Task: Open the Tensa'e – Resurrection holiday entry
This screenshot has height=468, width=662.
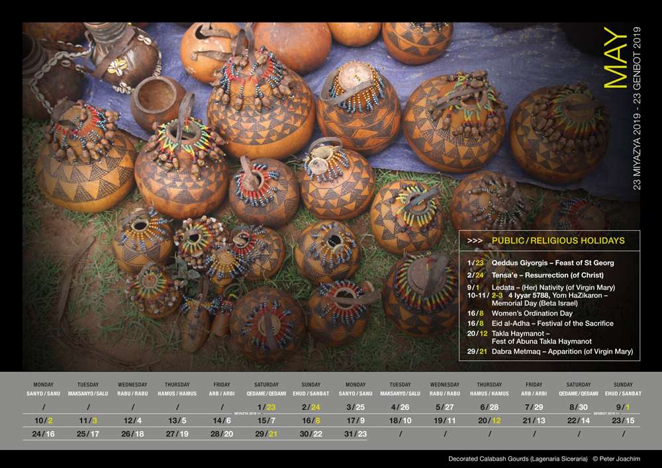Action: click(x=536, y=275)
